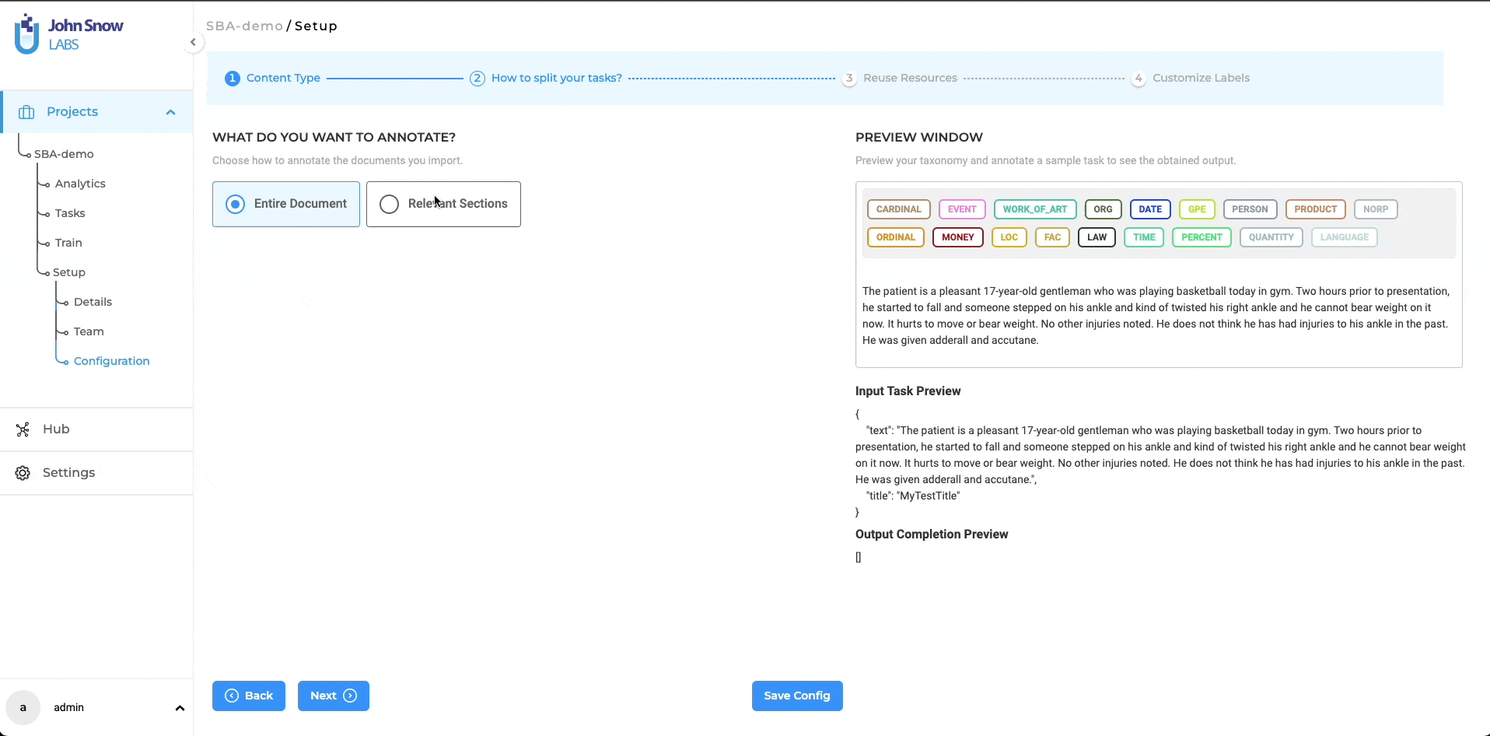Click the "title": "MyTestTitle" line
This screenshot has width=1490, height=736.
pyautogui.click(x=913, y=496)
